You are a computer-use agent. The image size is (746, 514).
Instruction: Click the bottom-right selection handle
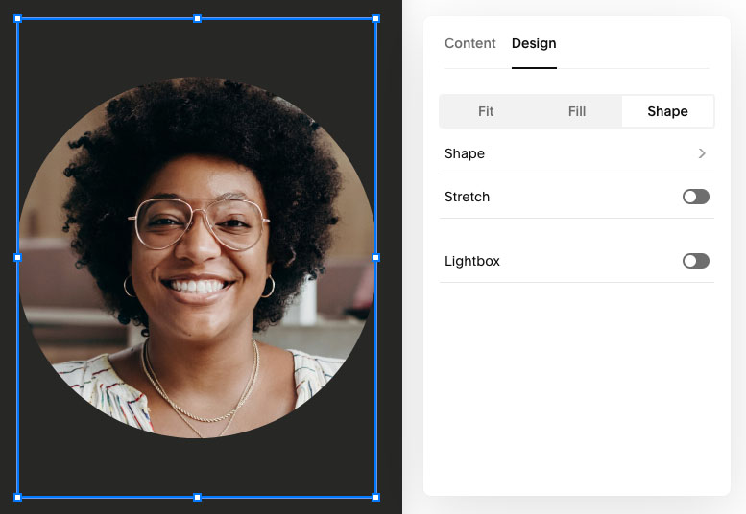375,498
